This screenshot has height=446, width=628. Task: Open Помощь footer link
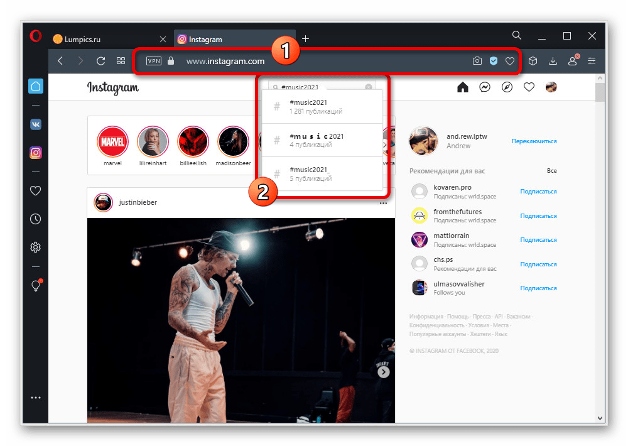(x=457, y=317)
